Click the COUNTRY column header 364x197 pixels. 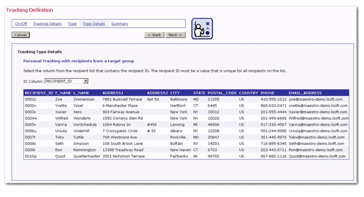[x=249, y=93]
